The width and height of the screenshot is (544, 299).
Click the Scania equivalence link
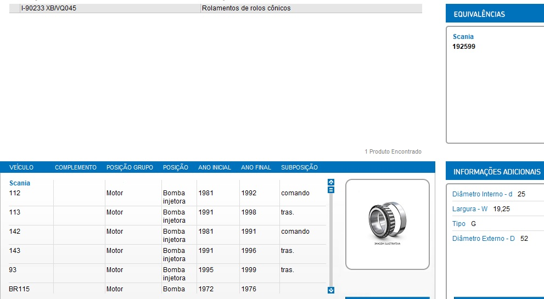pyautogui.click(x=463, y=37)
